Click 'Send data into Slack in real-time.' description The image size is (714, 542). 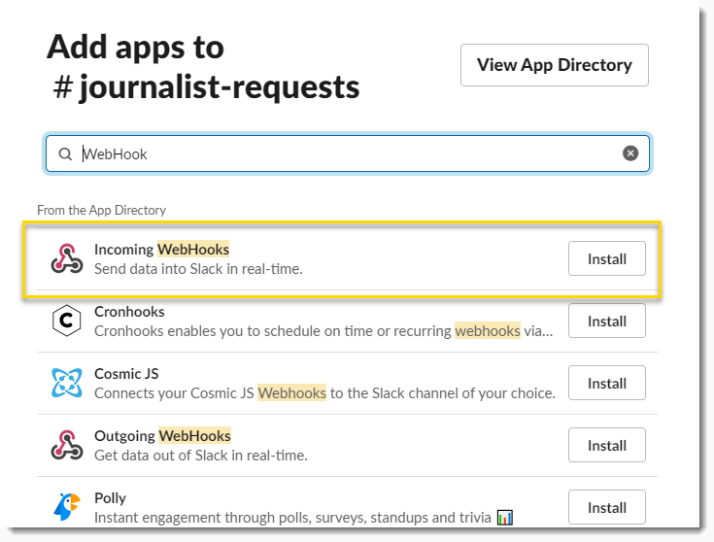click(x=198, y=269)
